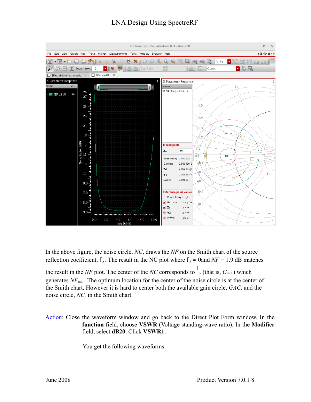This screenshot has width=311, height=402.
Task: Click the Redo arrow icon
Action: pos(107,62)
